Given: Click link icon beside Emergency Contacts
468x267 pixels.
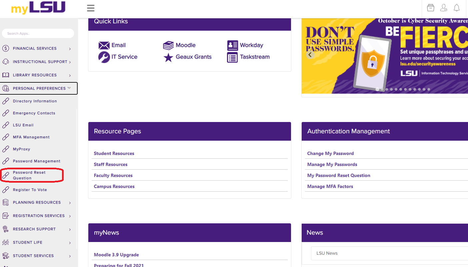Looking at the screenshot, I should (x=6, y=113).
